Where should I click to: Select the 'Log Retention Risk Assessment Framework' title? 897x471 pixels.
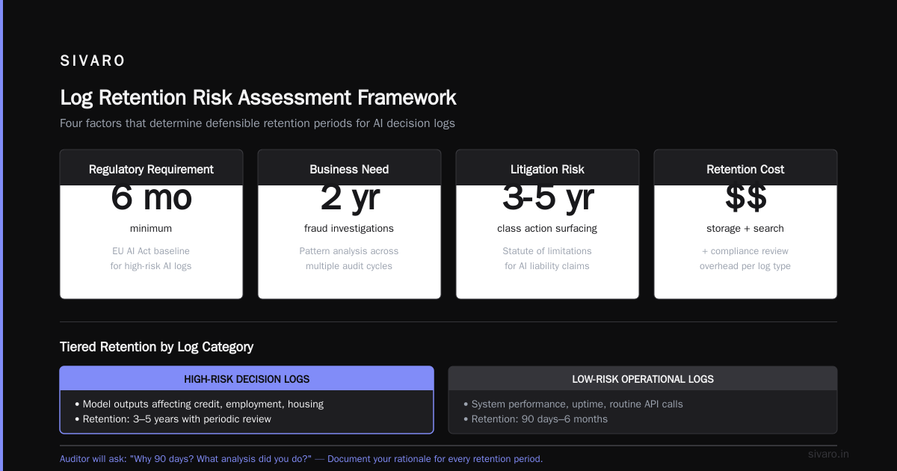point(258,97)
